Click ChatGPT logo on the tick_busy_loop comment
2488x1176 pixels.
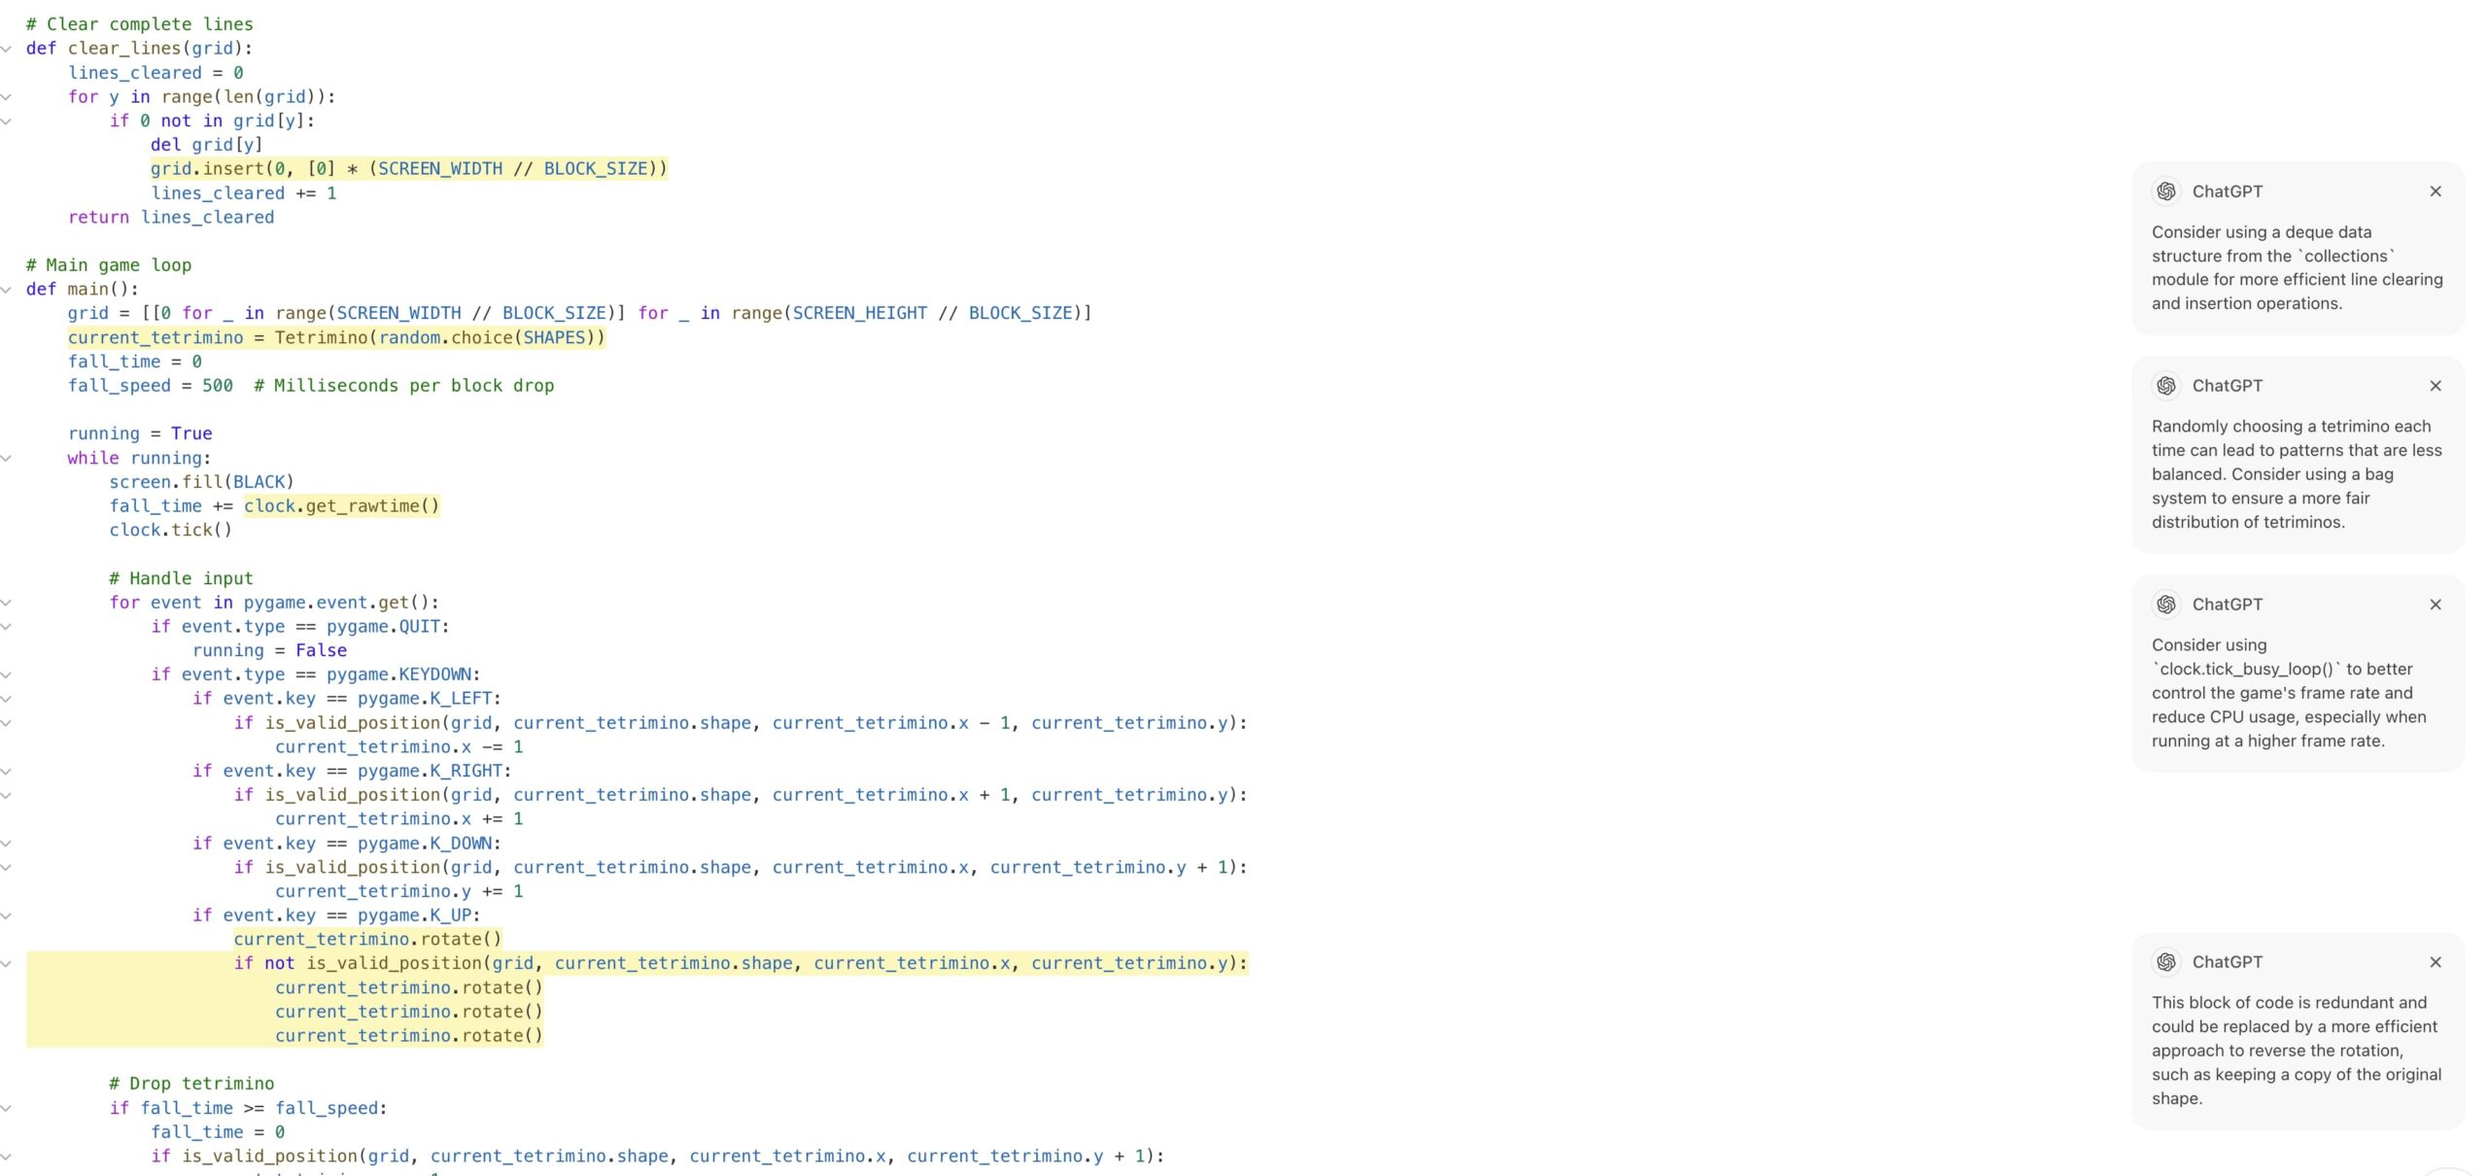pyautogui.click(x=2166, y=605)
